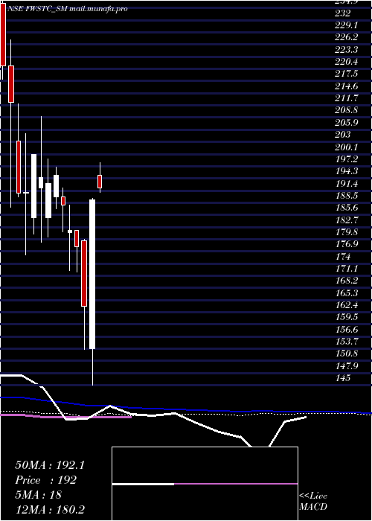This screenshot has width=372, height=521.
Task: Click the 179.8 price axis label
Action: [346, 232]
